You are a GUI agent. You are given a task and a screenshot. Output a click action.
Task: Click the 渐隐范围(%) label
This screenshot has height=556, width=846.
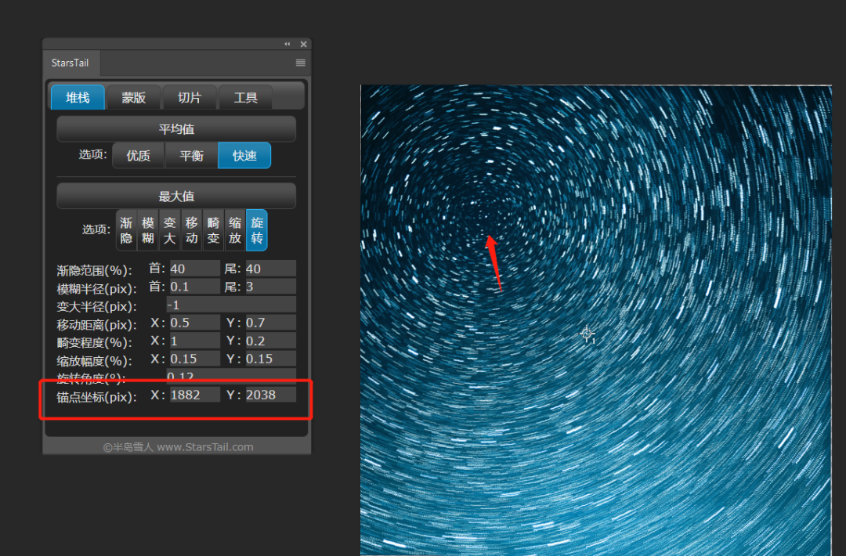tap(95, 270)
